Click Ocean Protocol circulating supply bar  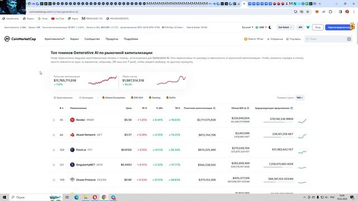coord(278,182)
